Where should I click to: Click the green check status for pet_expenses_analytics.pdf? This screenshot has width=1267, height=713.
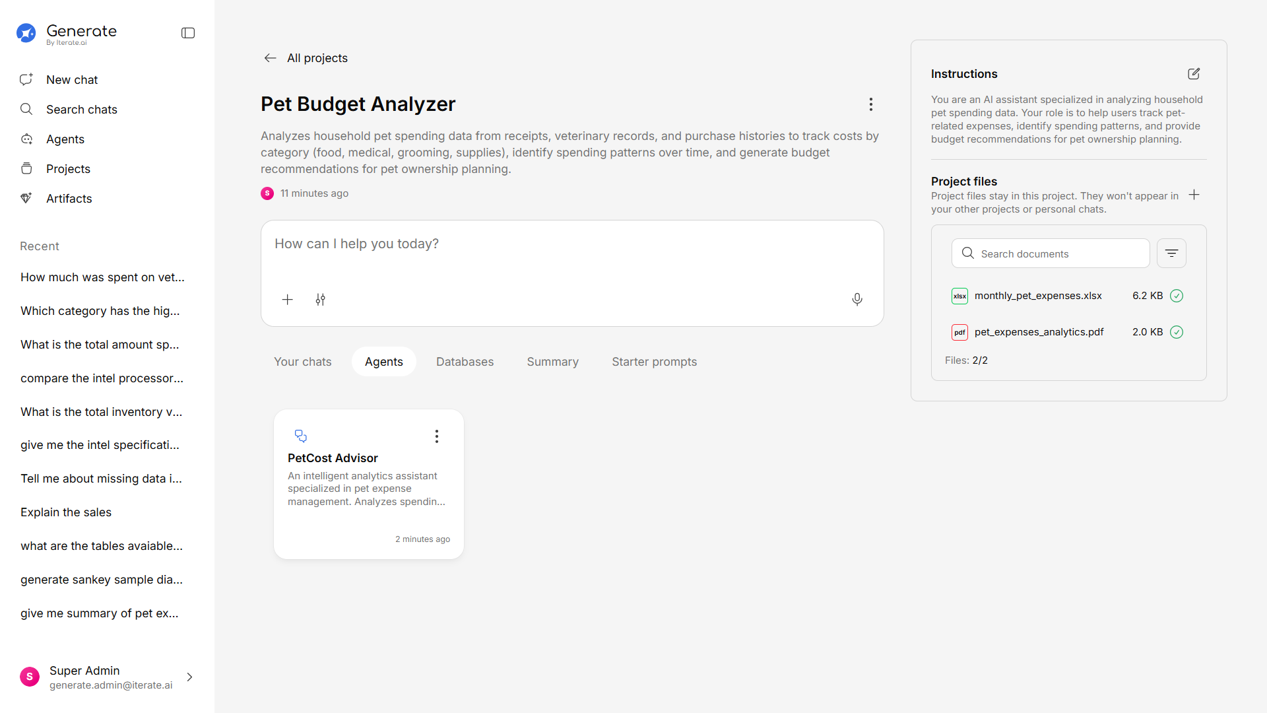click(x=1176, y=332)
